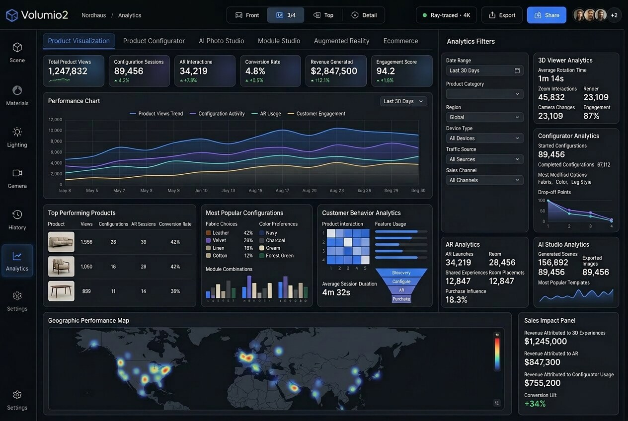Select the Product Configurator tab

point(154,41)
